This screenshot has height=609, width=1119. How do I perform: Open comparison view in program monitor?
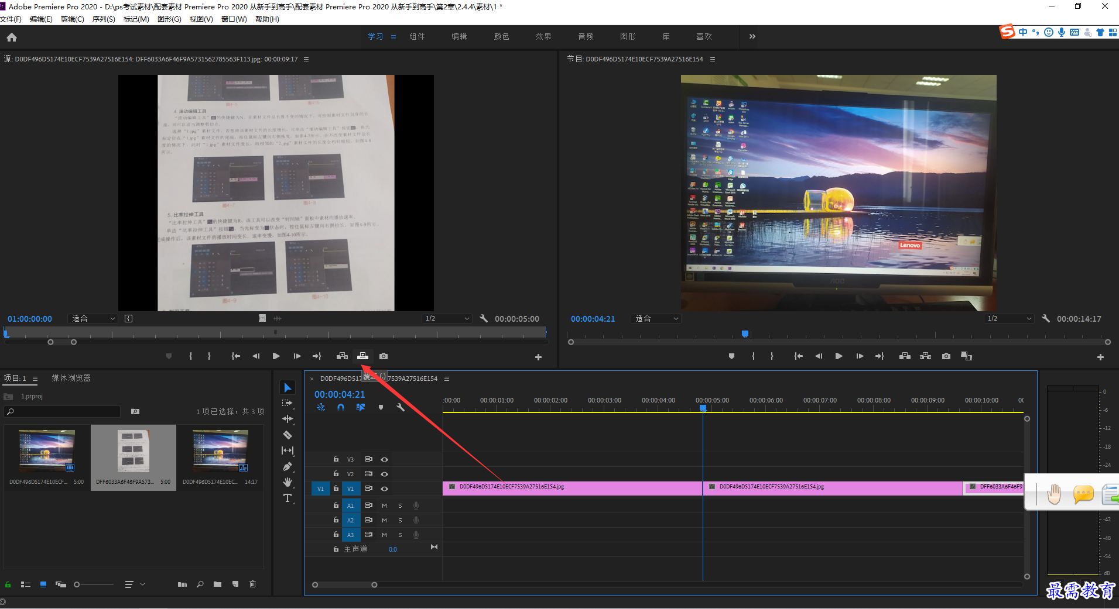tap(966, 356)
